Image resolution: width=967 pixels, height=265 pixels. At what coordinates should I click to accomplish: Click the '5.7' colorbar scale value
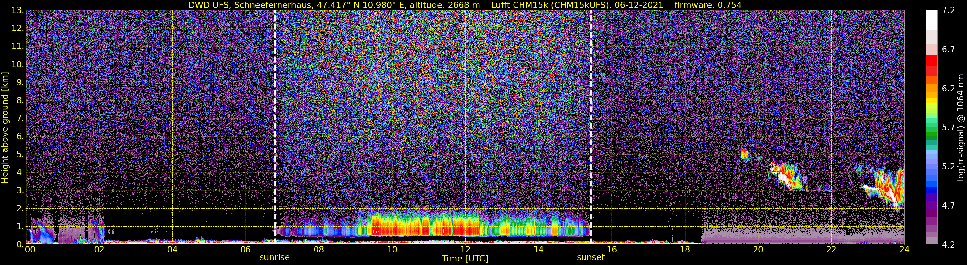click(948, 127)
